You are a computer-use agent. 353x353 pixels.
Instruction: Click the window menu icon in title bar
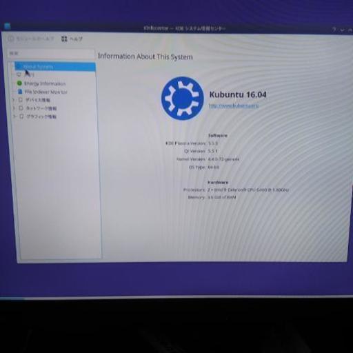pyautogui.click(x=8, y=26)
